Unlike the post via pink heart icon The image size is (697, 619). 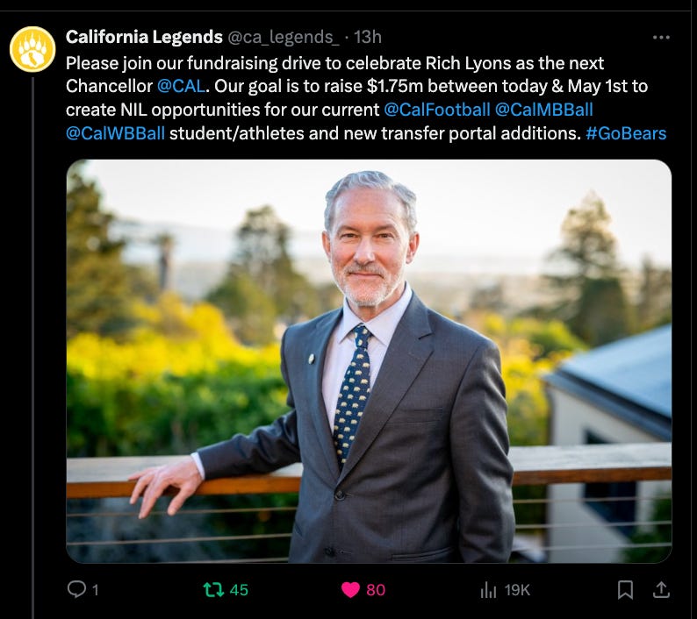[350, 590]
